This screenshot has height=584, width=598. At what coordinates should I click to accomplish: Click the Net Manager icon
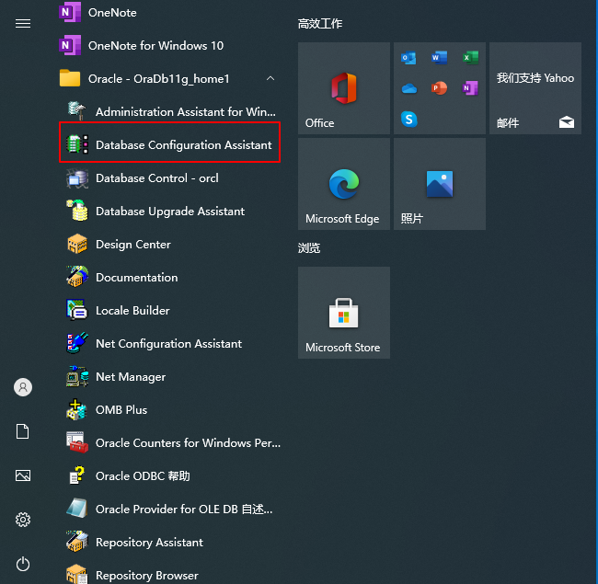(77, 376)
